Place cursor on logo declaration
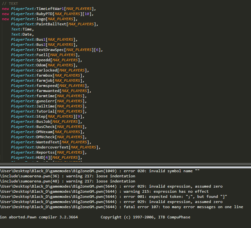 (40, 19)
